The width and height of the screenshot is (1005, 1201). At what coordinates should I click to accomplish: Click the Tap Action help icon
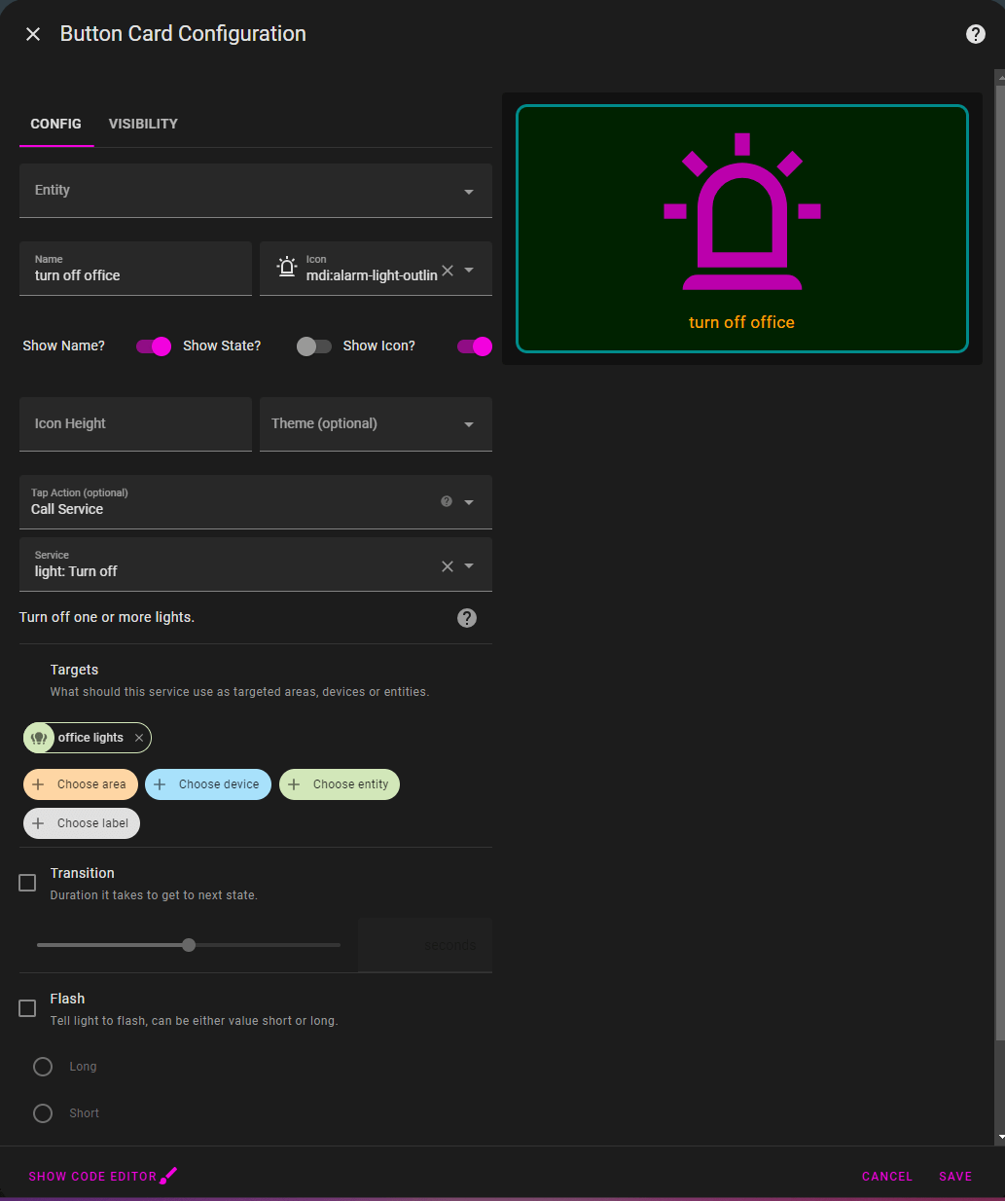click(447, 501)
